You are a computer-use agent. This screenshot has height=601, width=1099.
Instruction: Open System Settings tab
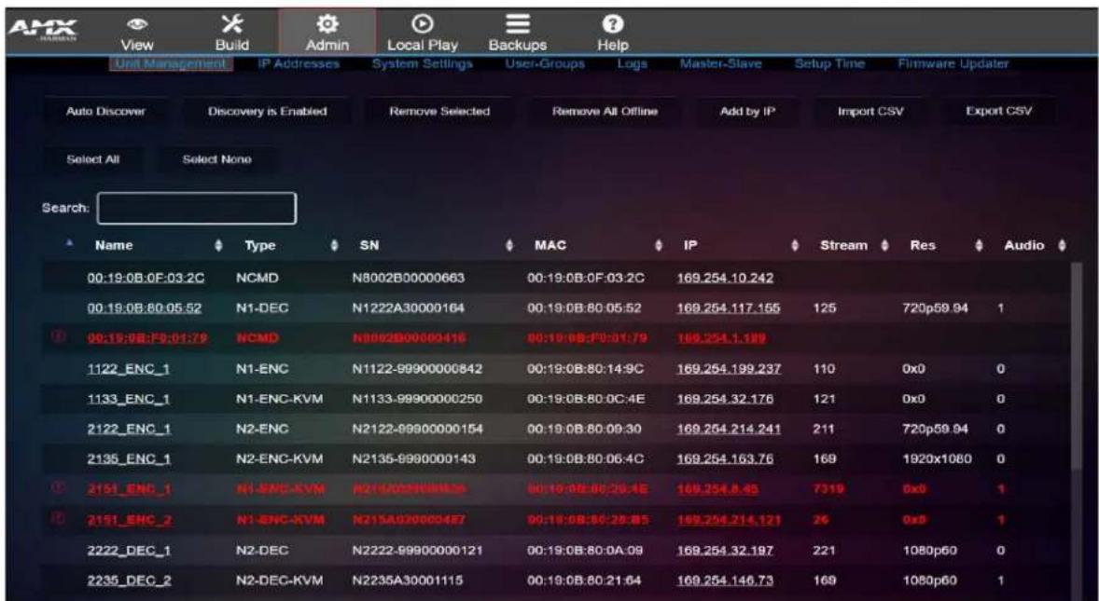(x=422, y=63)
